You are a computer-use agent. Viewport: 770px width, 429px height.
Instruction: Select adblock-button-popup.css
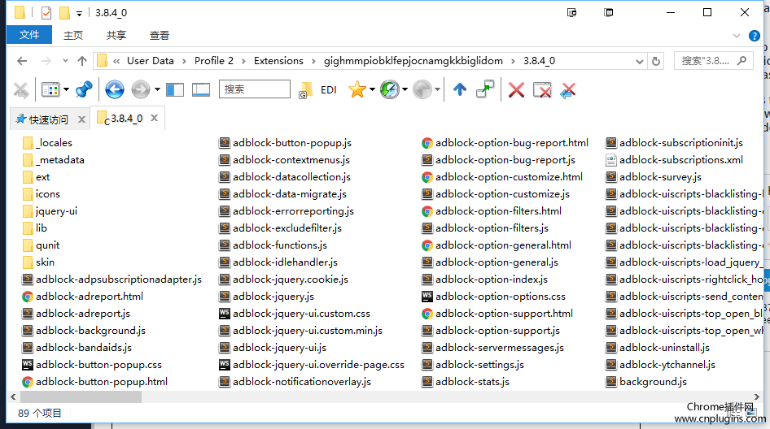[x=92, y=365]
